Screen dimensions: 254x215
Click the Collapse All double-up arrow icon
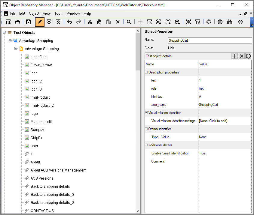click(x=58, y=22)
